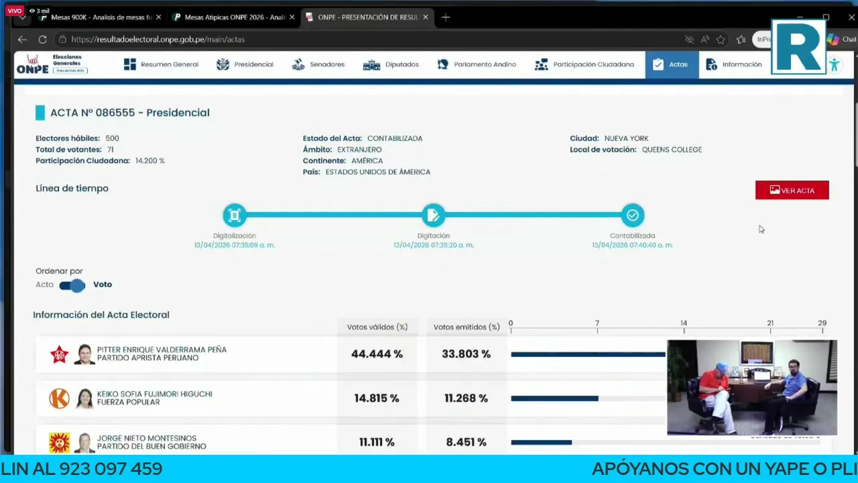Select the 'PITTER ENRIQUE VALDERRAMA PEÑA' name
The width and height of the screenshot is (858, 483).
point(162,350)
